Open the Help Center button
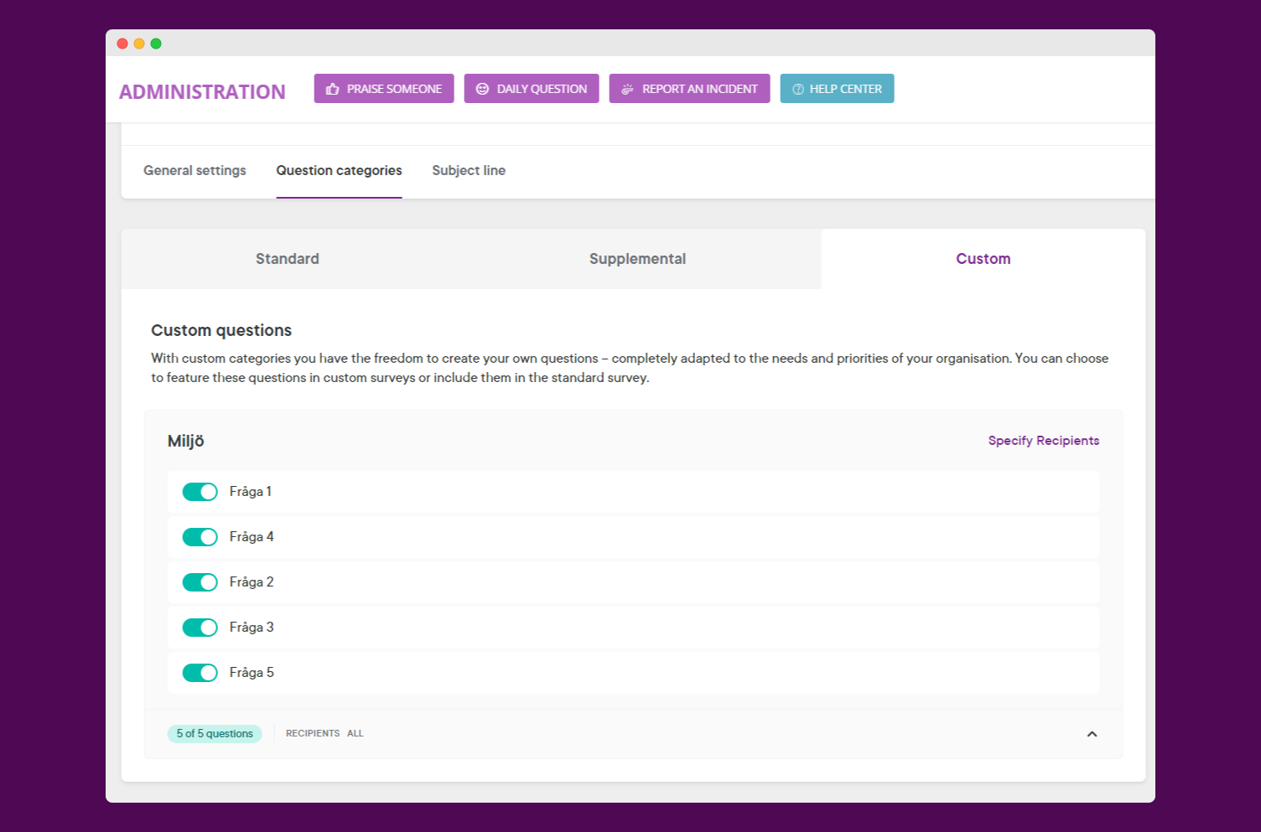1261x832 pixels. (x=837, y=89)
